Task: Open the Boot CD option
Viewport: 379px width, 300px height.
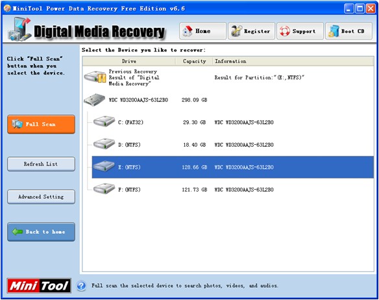Action: click(348, 31)
